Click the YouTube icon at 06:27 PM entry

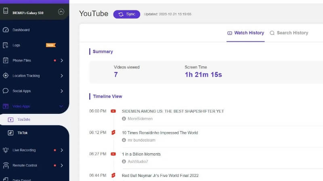click(113, 154)
